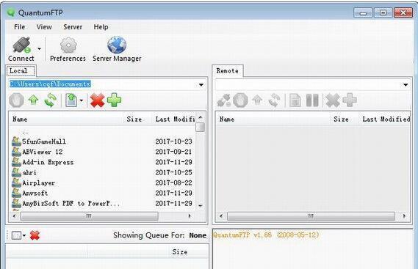Click the remote refresh icon
The height and width of the screenshot is (269, 418).
[274, 100]
